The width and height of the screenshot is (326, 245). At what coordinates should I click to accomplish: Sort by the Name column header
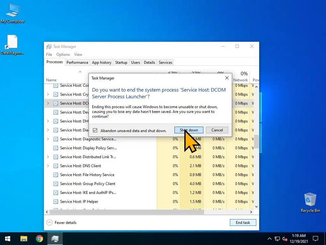[51, 80]
